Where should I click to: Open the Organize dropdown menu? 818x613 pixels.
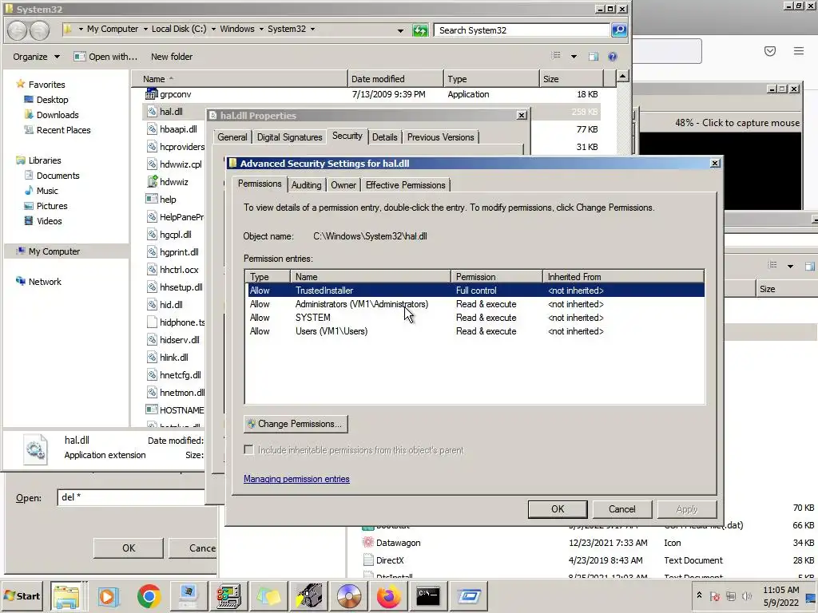pyautogui.click(x=36, y=57)
